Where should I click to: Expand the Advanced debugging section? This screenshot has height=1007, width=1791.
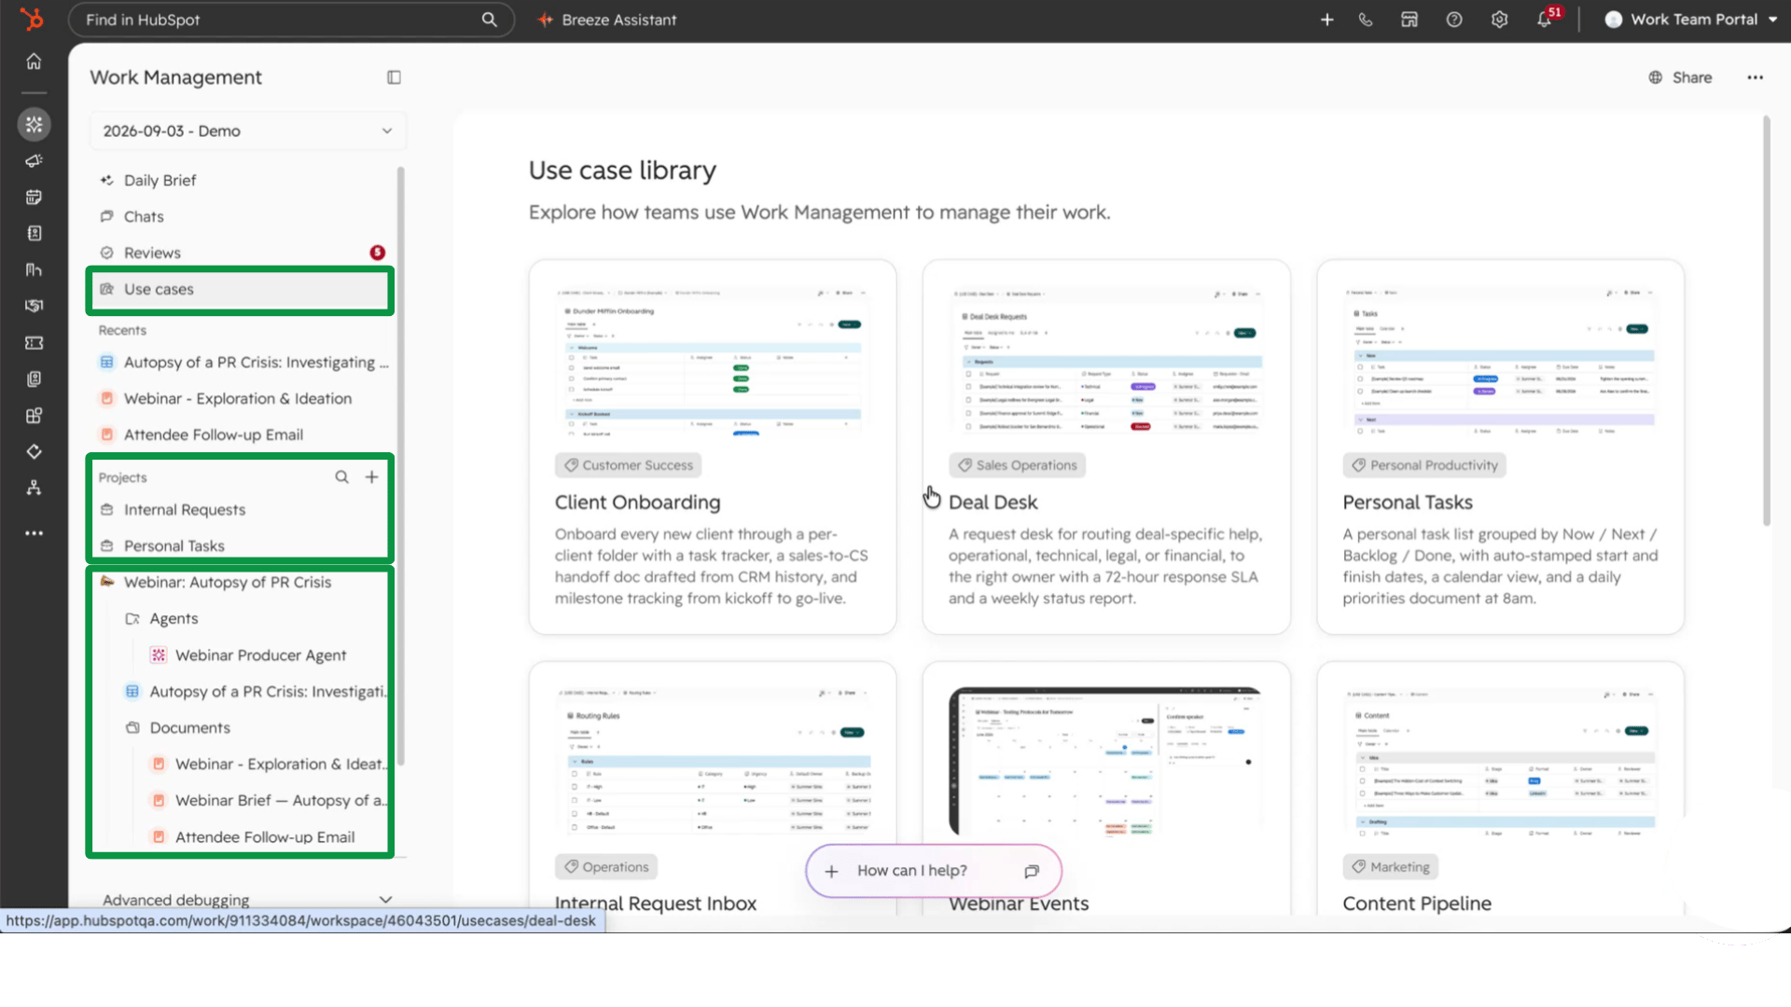pyautogui.click(x=247, y=900)
